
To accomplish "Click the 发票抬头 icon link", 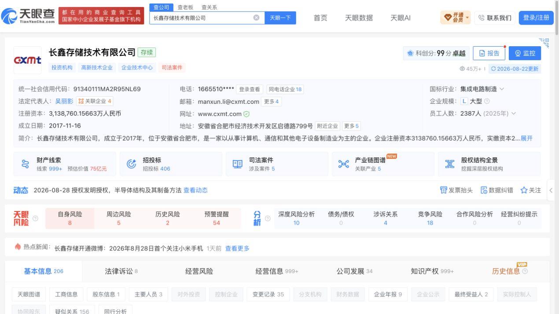I will coord(456,190).
